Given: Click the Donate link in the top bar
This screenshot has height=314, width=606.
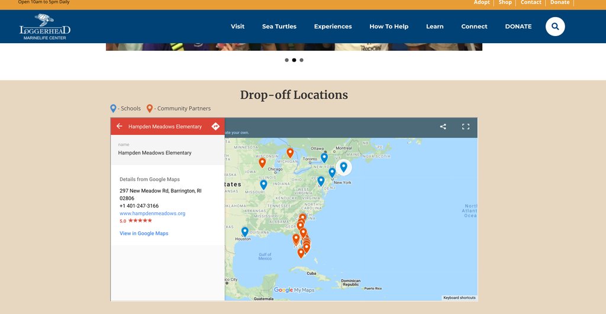Looking at the screenshot, I should (x=560, y=2).
